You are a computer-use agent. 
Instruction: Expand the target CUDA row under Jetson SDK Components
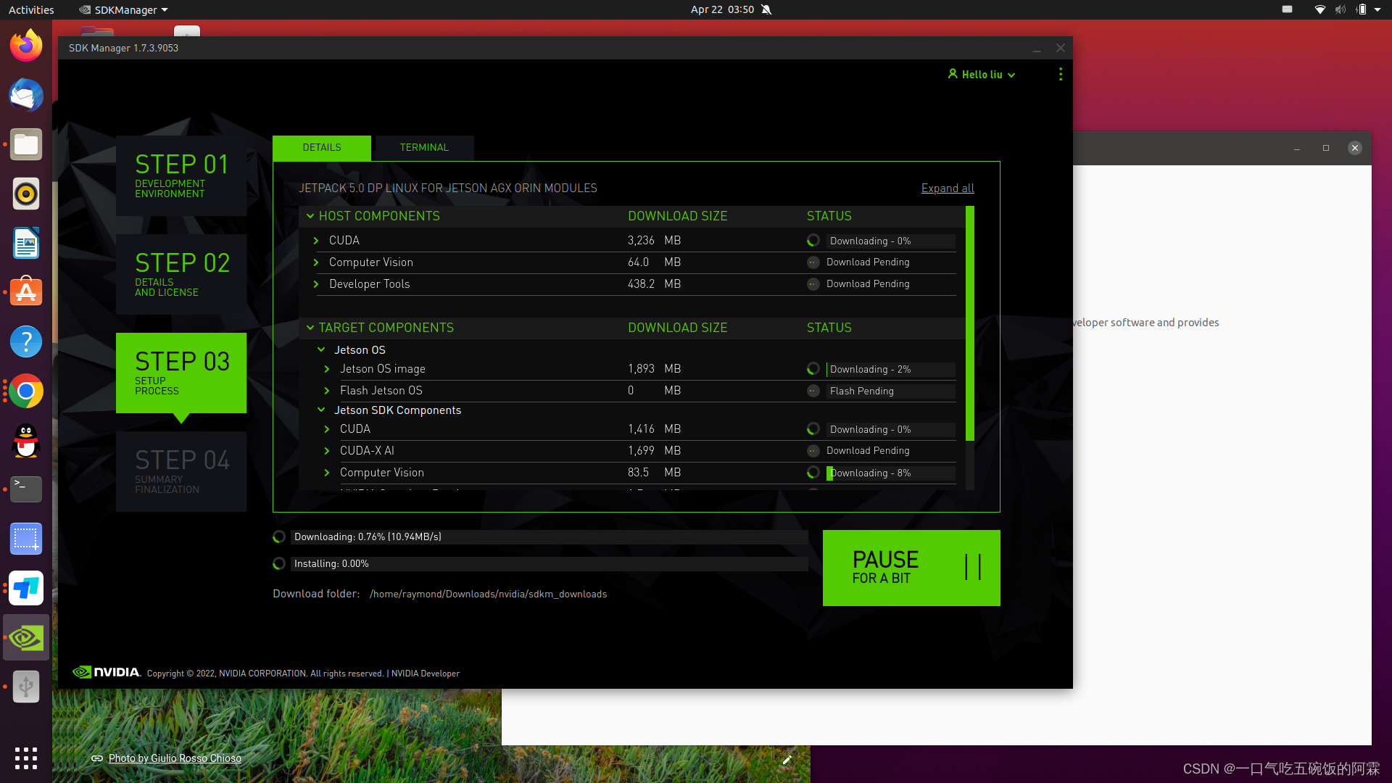(327, 429)
